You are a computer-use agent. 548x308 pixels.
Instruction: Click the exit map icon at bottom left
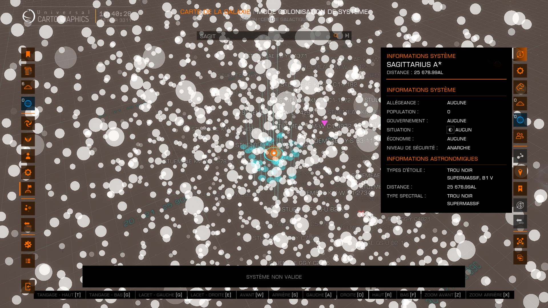(x=28, y=286)
